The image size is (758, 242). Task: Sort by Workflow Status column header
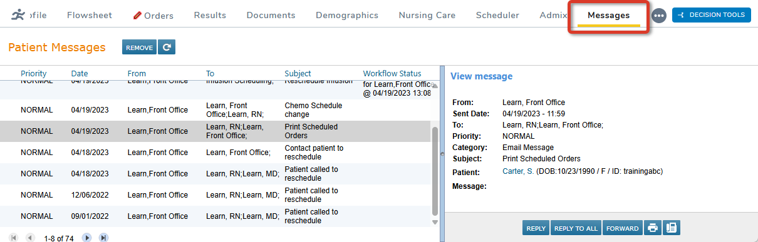(x=392, y=73)
